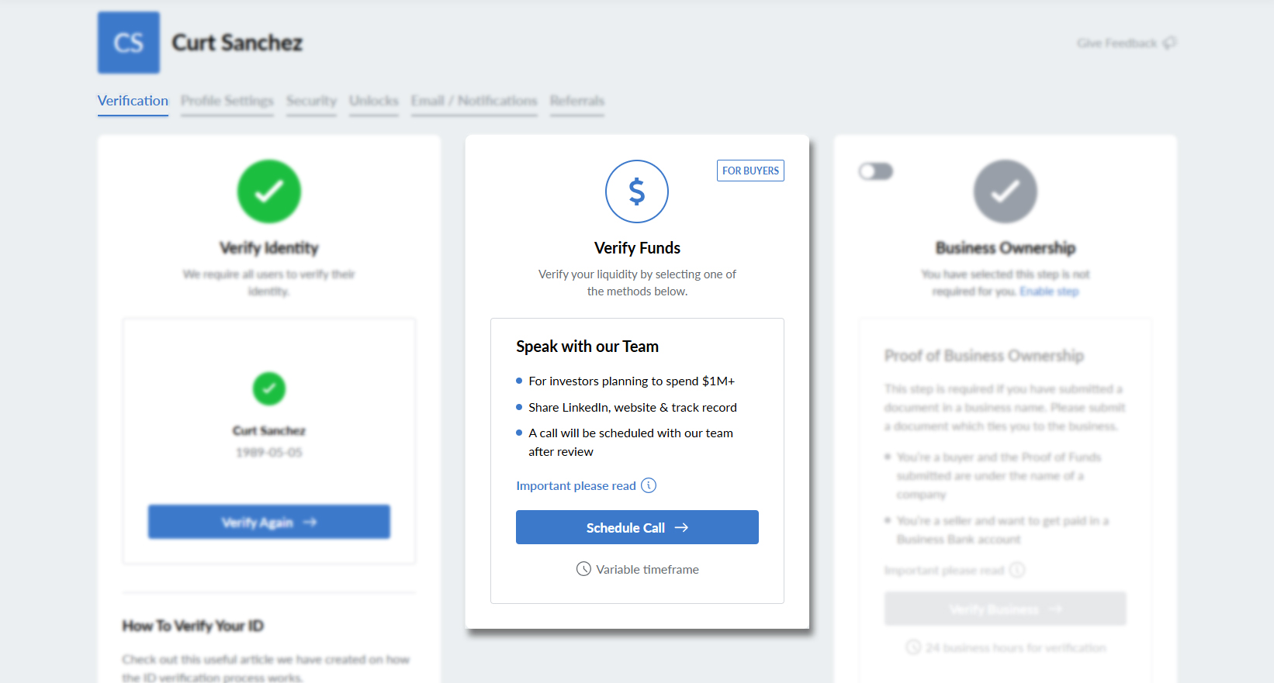The height and width of the screenshot is (683, 1274).
Task: Click the info icon beside Important please read
Action: (649, 485)
